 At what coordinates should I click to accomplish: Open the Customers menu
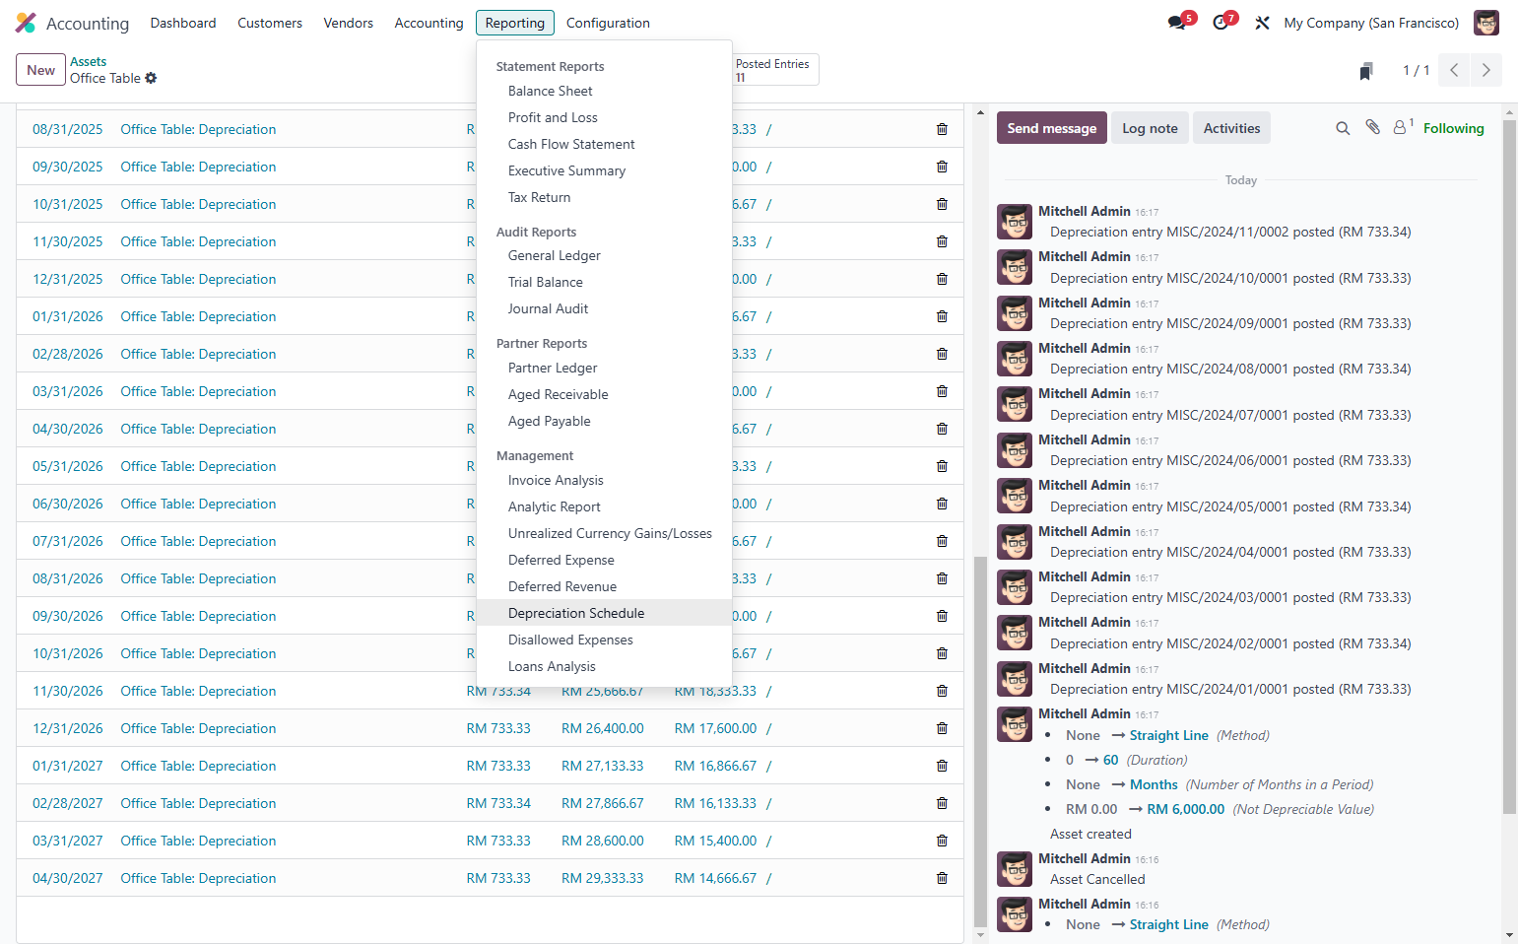point(270,23)
